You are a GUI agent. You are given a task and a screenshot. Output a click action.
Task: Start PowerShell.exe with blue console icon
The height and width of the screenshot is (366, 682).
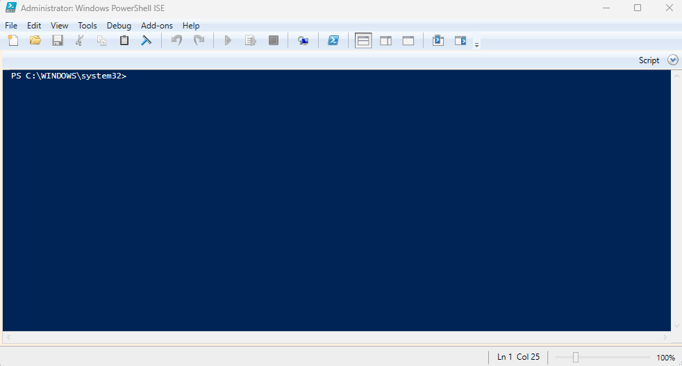[333, 40]
